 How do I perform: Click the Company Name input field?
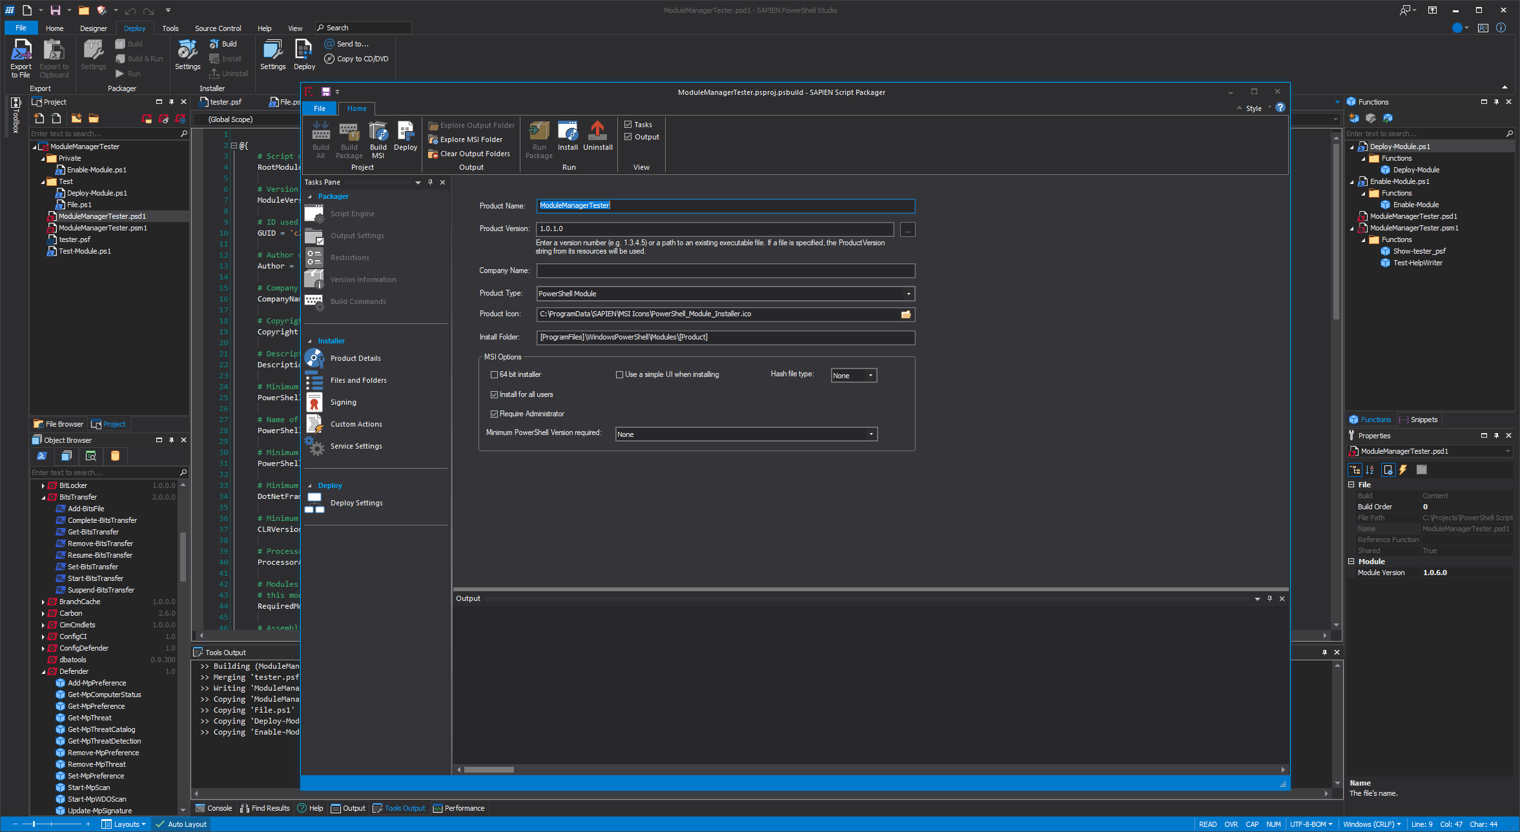(x=725, y=271)
